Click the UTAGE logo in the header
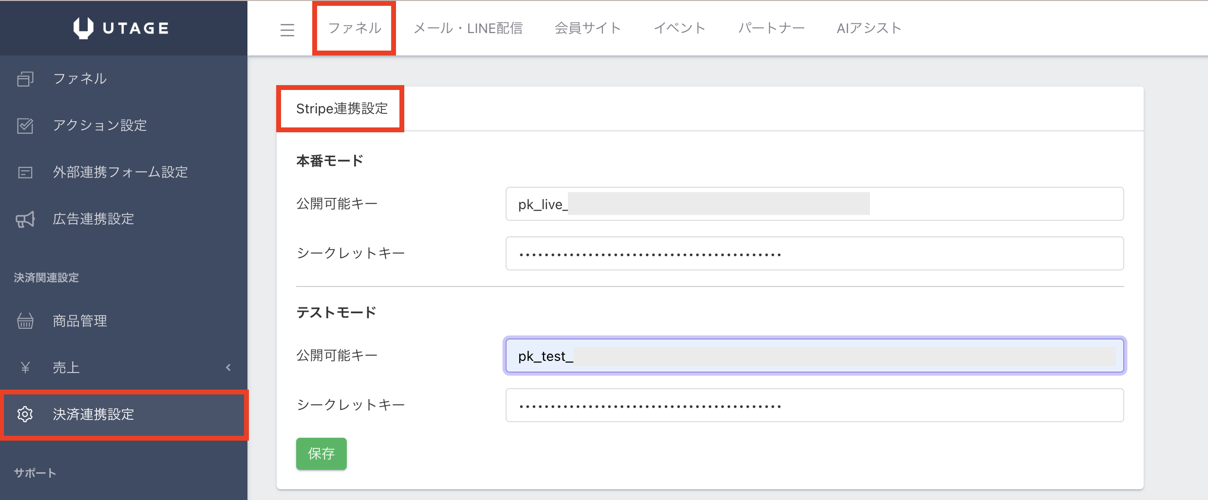 (x=121, y=28)
